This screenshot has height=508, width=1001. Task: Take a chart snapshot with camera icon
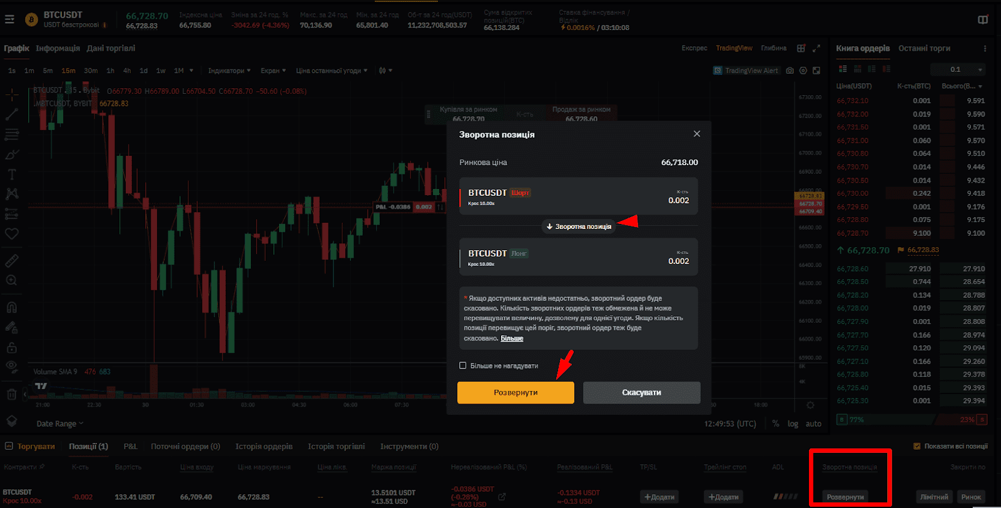click(790, 71)
